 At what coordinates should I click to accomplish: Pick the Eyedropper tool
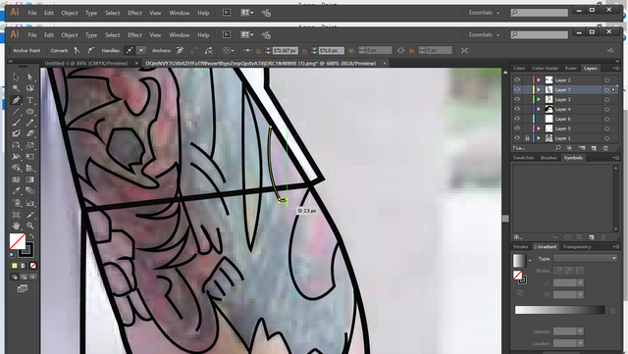(x=16, y=191)
